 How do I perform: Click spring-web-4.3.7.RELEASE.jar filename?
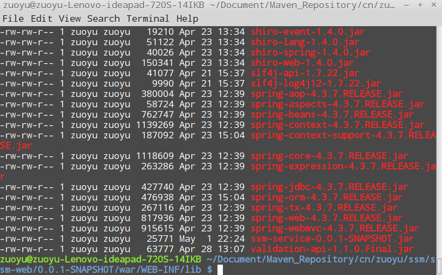tap(326, 218)
